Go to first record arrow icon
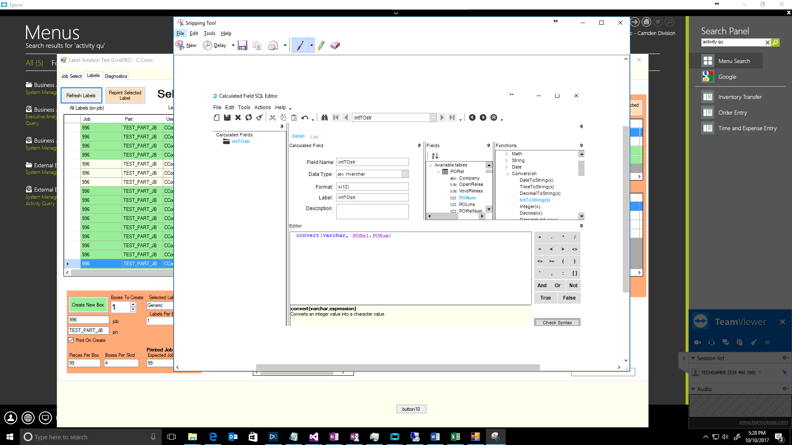The width and height of the screenshot is (792, 445). (x=336, y=117)
